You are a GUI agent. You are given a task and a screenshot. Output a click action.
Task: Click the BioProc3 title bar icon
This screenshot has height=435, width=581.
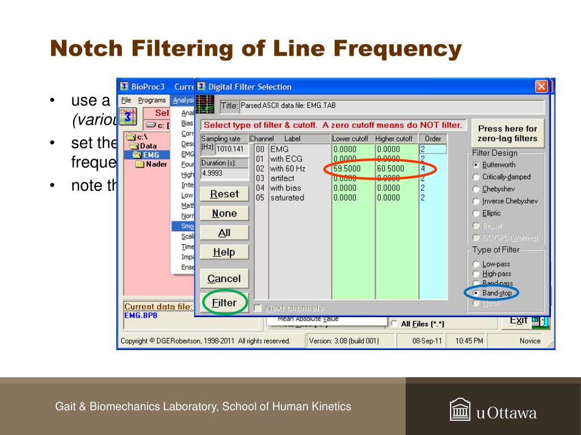click(x=124, y=87)
